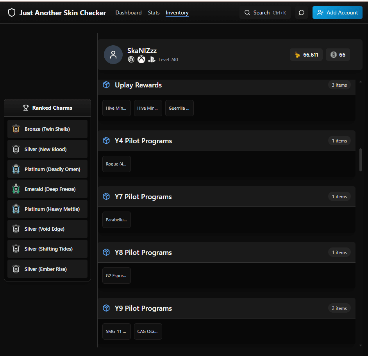This screenshot has width=368, height=356.
Task: Click the Y7 Pilot Programs items badge
Action: 339,196
